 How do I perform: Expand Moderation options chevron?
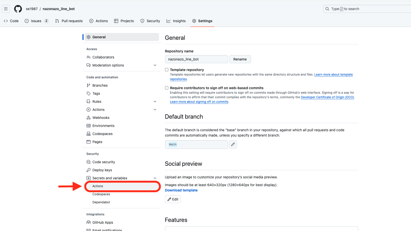click(x=155, y=65)
